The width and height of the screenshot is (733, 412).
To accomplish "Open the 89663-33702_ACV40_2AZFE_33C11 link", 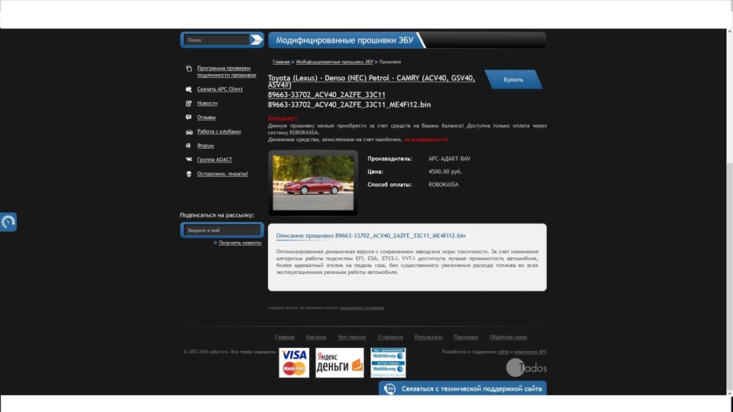I will (326, 95).
